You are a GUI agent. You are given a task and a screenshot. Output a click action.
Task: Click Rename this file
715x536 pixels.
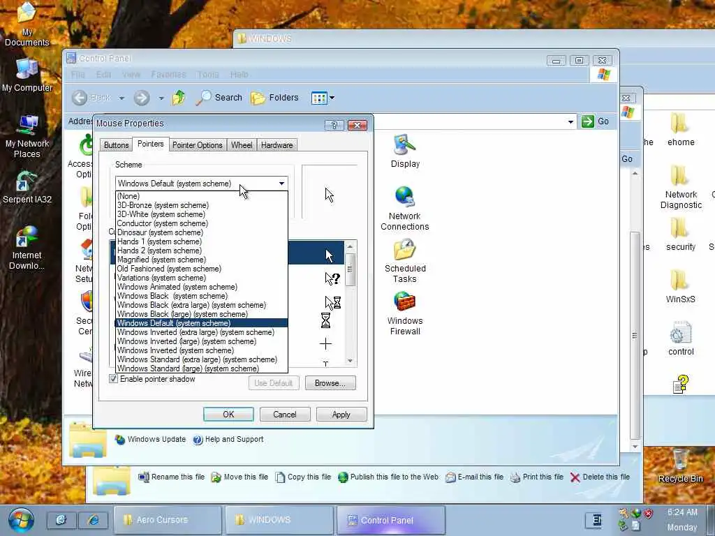click(x=172, y=477)
